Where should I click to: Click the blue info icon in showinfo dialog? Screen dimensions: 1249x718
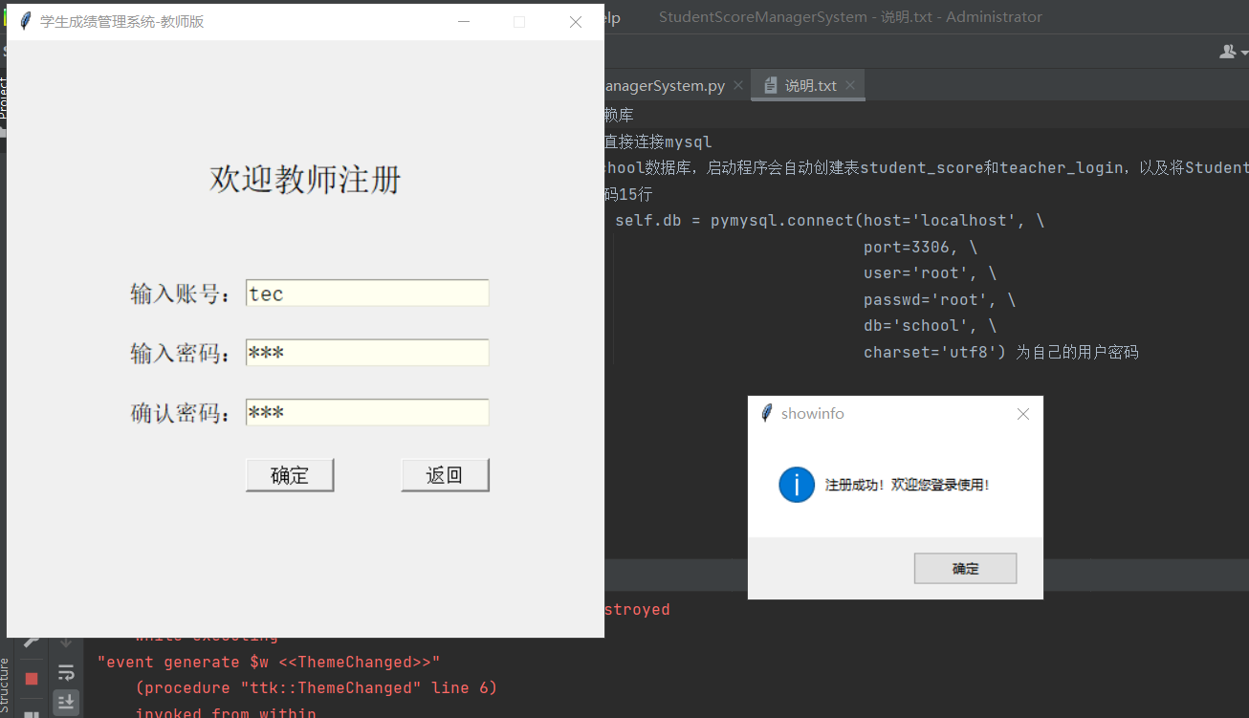797,485
